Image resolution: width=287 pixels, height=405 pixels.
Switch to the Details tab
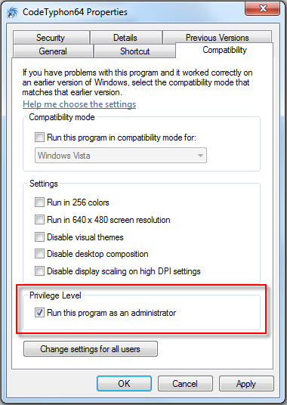pos(125,38)
